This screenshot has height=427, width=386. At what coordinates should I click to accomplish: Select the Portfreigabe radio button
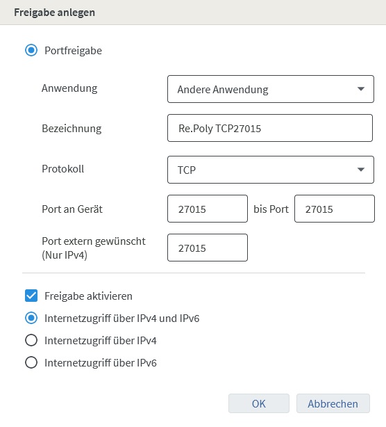point(31,50)
